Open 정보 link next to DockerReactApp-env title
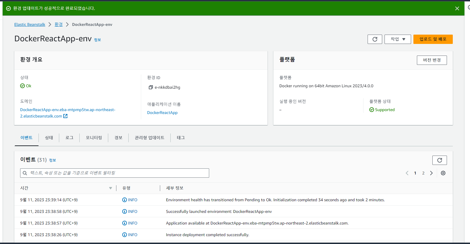The width and height of the screenshot is (470, 244). click(x=97, y=40)
